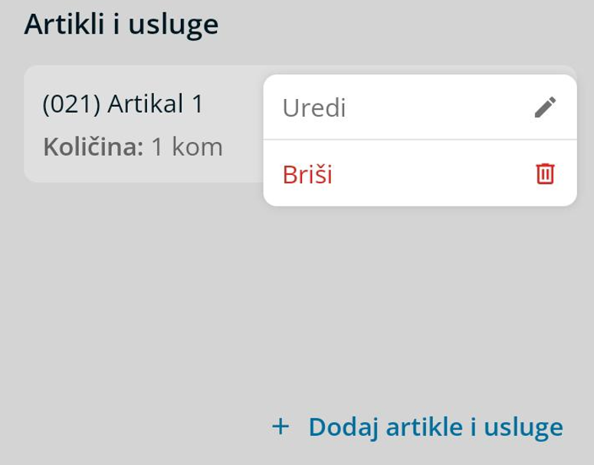This screenshot has width=594, height=465.
Task: Click the plus icon before Dodaj artikle
Action: pyautogui.click(x=281, y=426)
